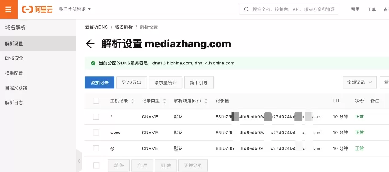Click the green checkmark status icon

tap(93, 63)
